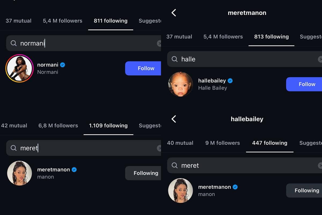
Task: Click the magnifier icon in the halle search
Action: tap(175, 59)
